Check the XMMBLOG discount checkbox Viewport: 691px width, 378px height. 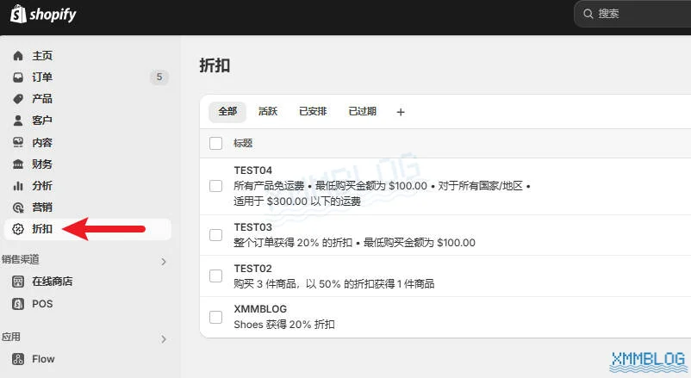(215, 317)
